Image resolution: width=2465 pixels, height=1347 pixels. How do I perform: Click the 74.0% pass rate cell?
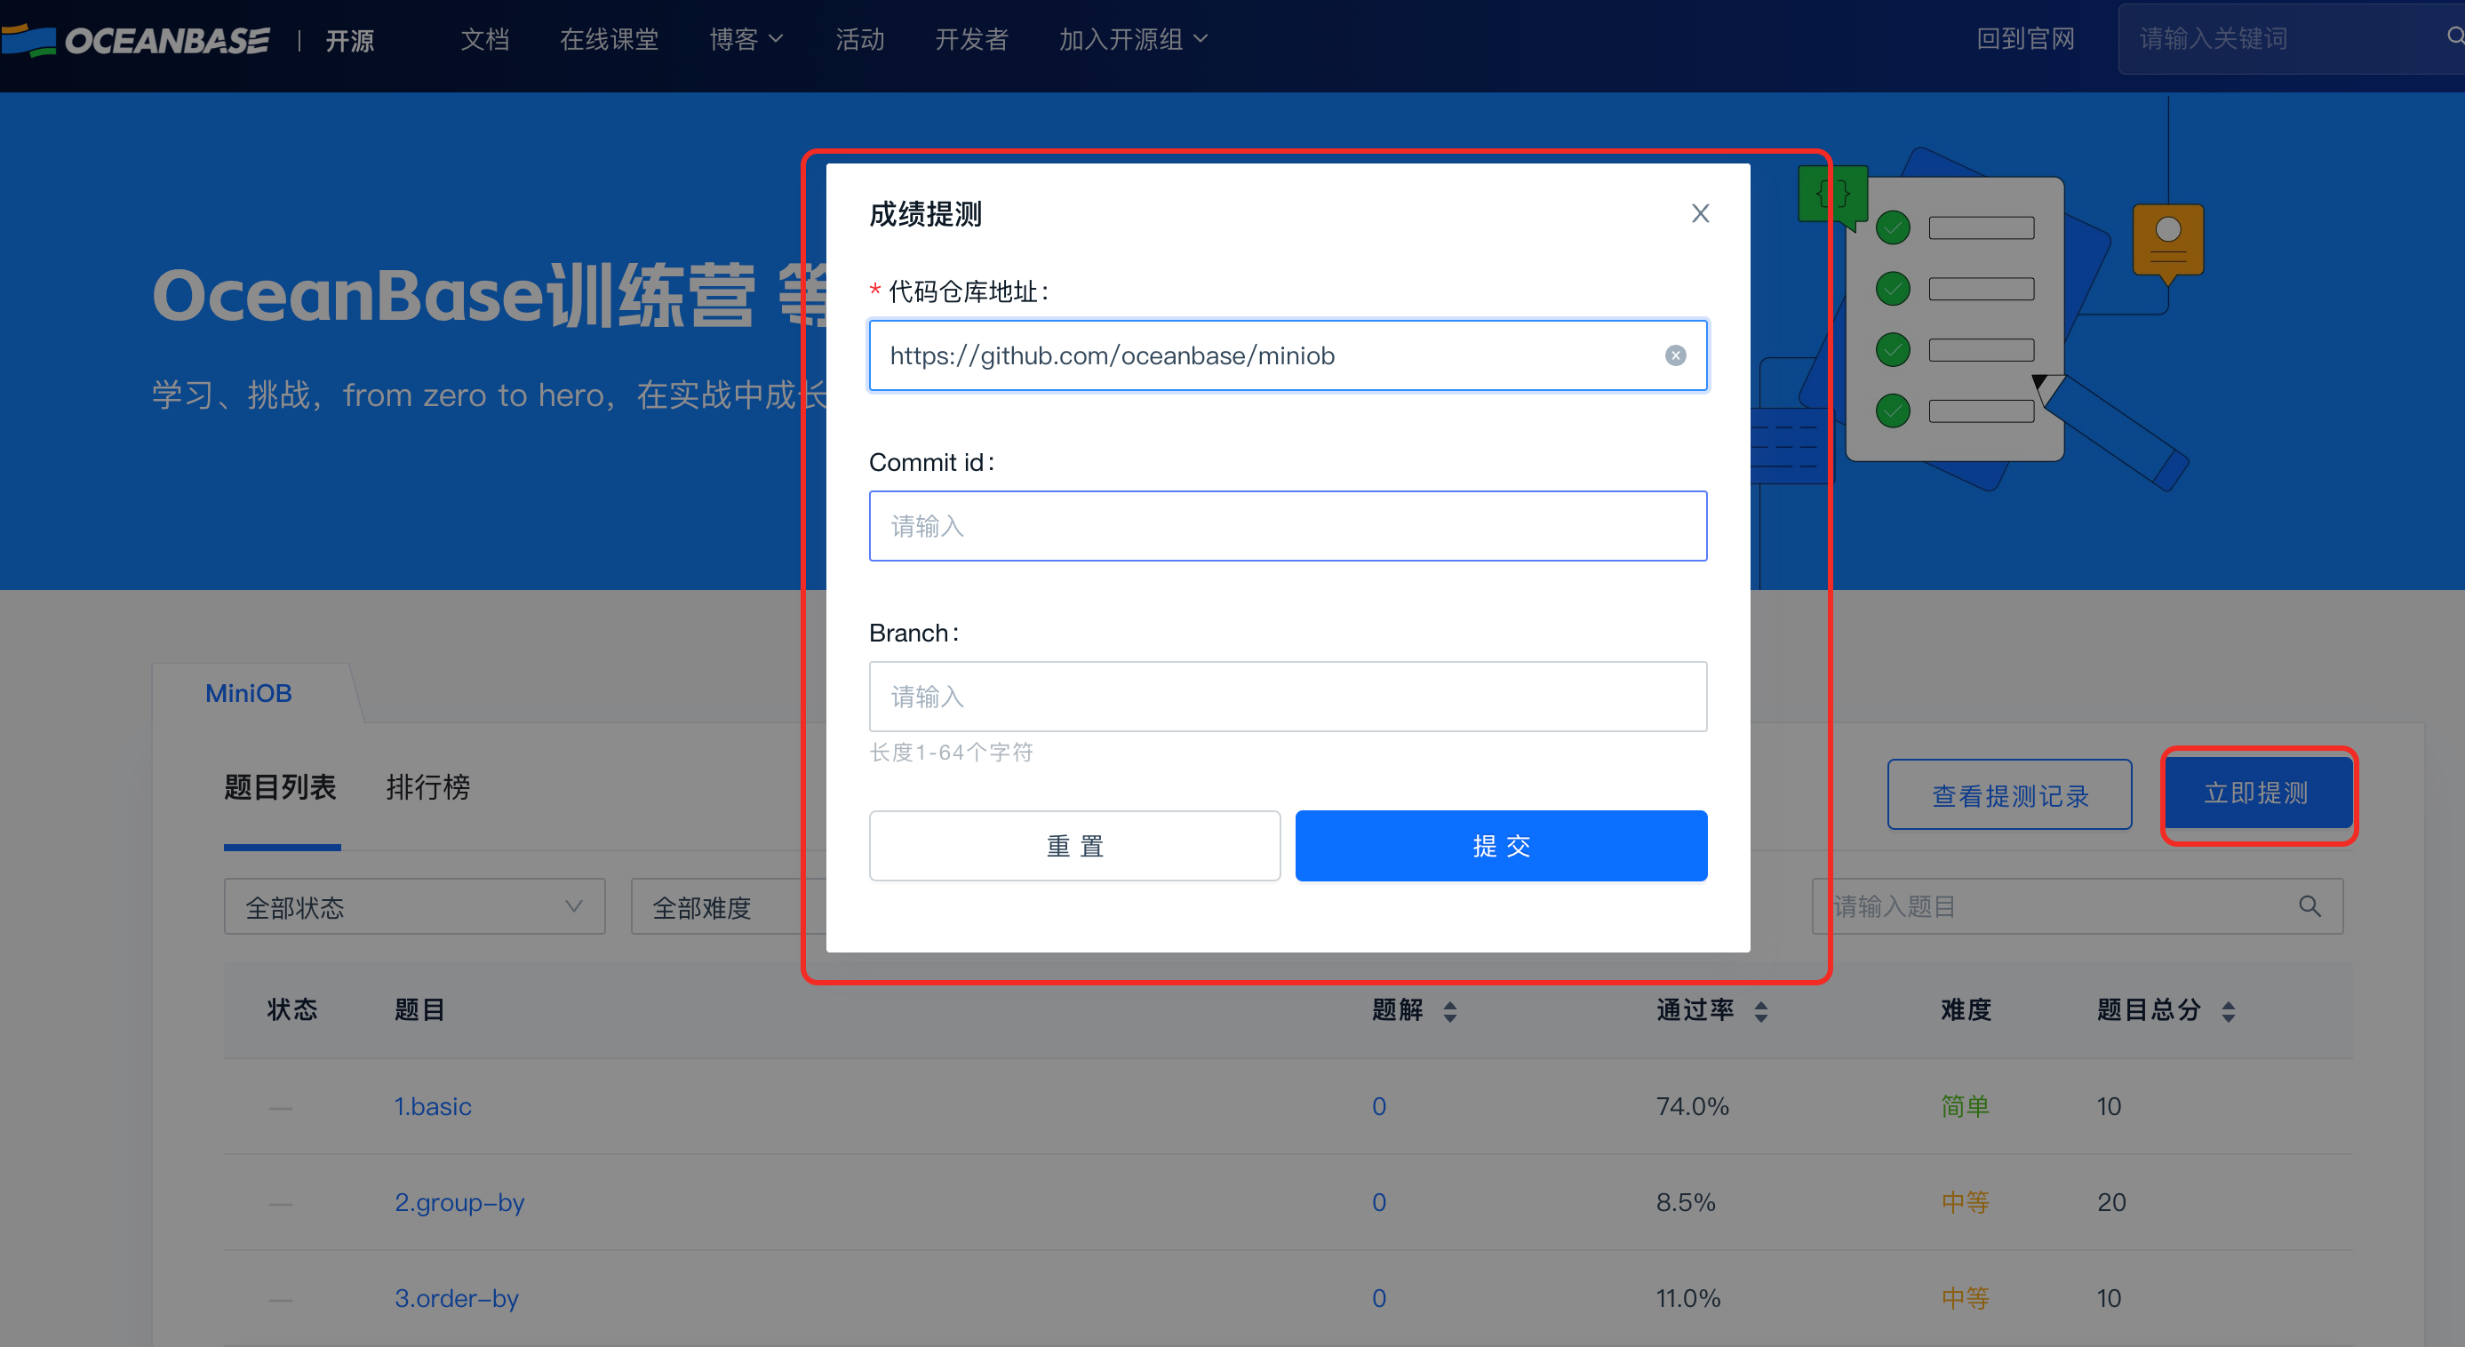coord(1692,1106)
